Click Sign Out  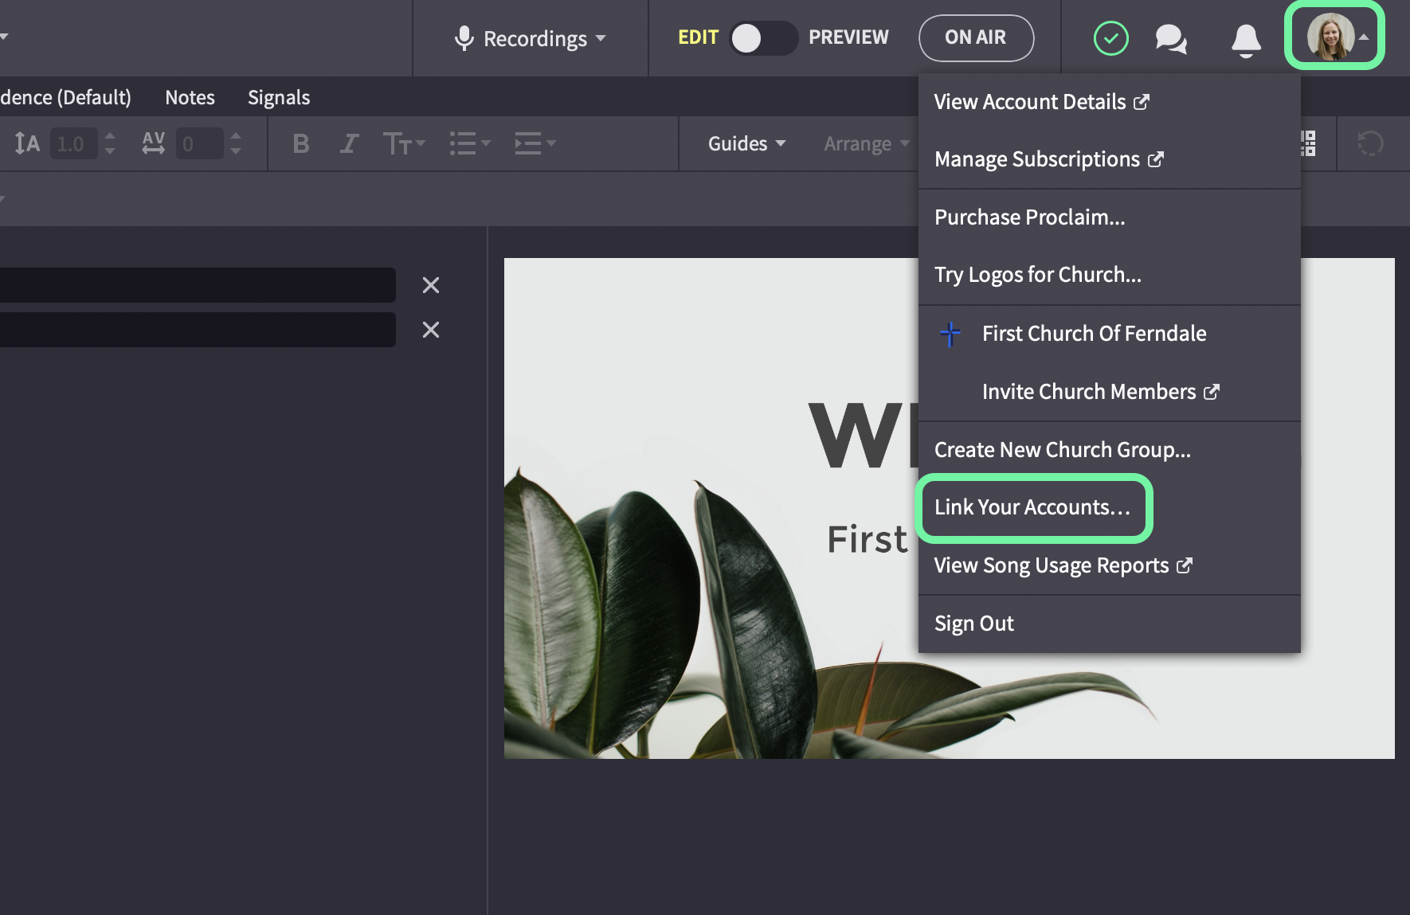(1109, 624)
